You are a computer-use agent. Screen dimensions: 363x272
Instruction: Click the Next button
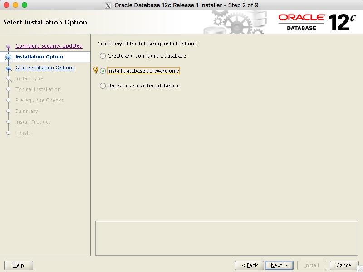pyautogui.click(x=279, y=265)
